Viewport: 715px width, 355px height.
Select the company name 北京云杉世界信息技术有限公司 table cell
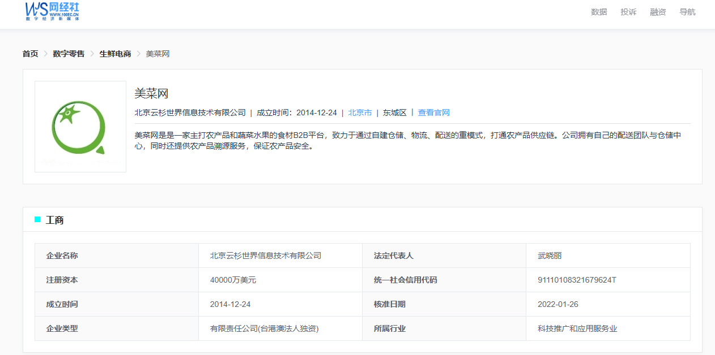point(265,256)
